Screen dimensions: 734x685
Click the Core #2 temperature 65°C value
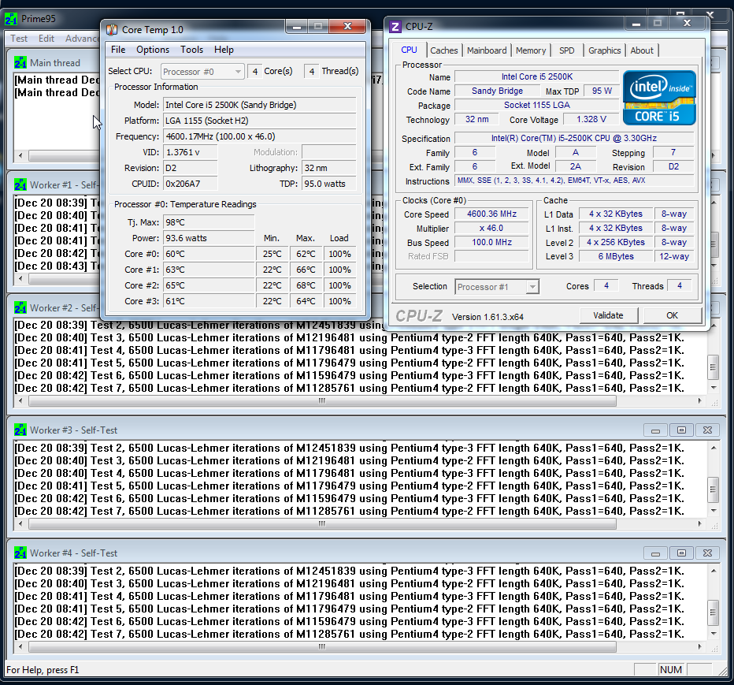[x=209, y=285]
